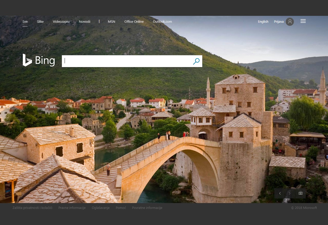Image resolution: width=328 pixels, height=225 pixels.
Task: Open Office Online link
Action: (134, 22)
